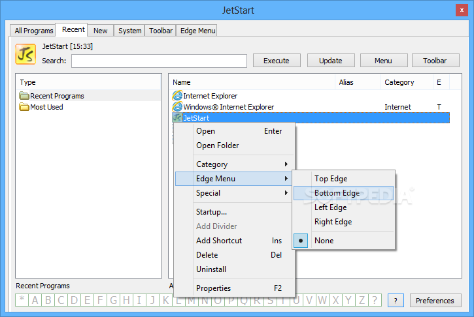
Task: Click the Most Used folder icon
Action: pyautogui.click(x=24, y=107)
